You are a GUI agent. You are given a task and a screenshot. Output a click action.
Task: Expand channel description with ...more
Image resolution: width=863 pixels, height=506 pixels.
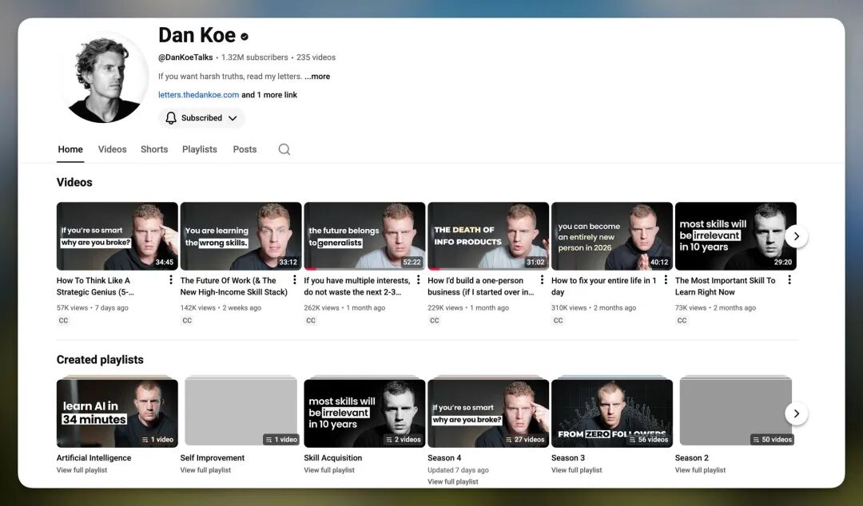pyautogui.click(x=317, y=77)
